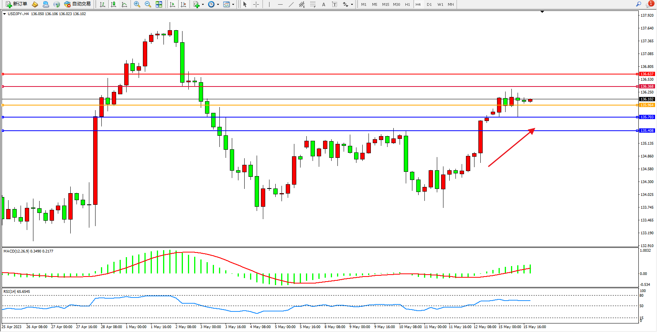Toggle AutoTrading (自动交易) button
The width and height of the screenshot is (657, 332).
pyautogui.click(x=78, y=4)
